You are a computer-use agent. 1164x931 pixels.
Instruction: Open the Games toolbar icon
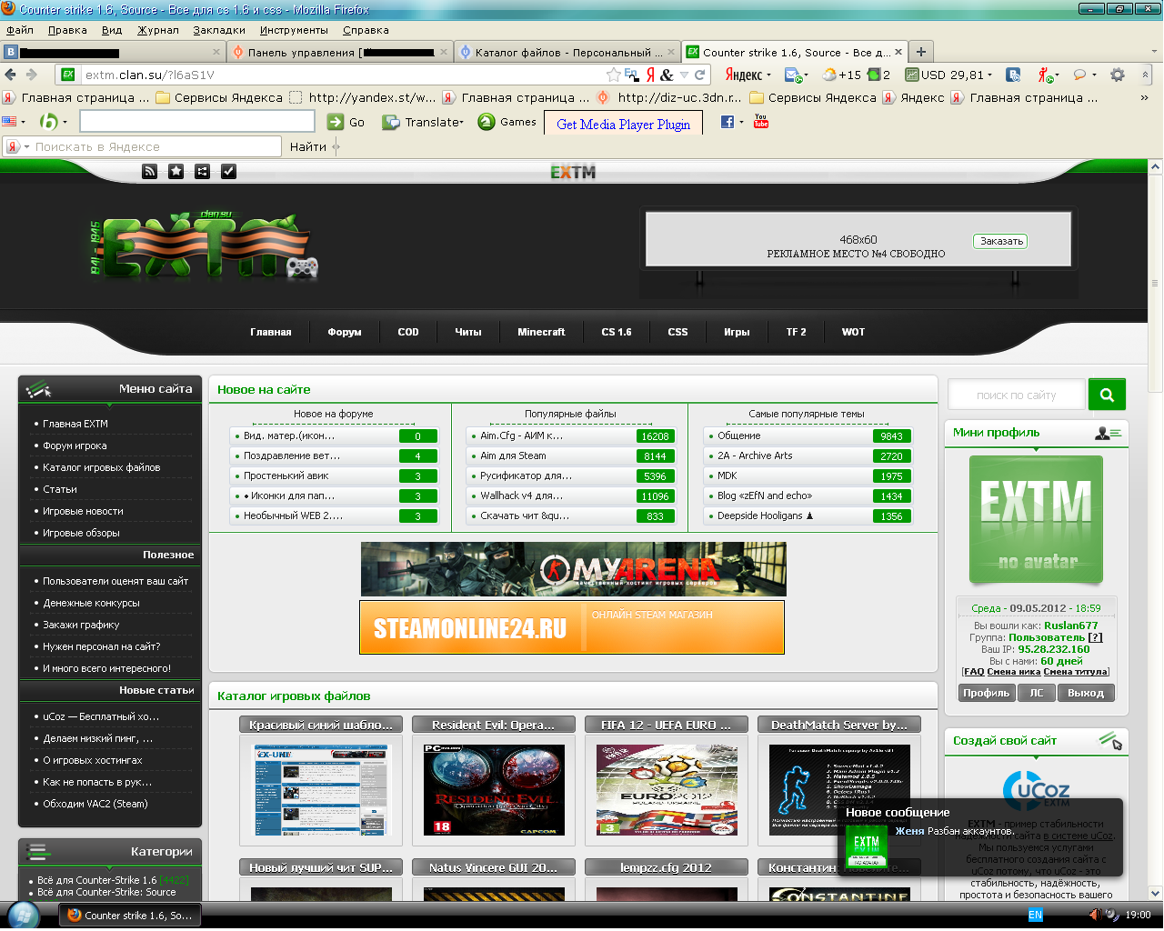(x=487, y=122)
